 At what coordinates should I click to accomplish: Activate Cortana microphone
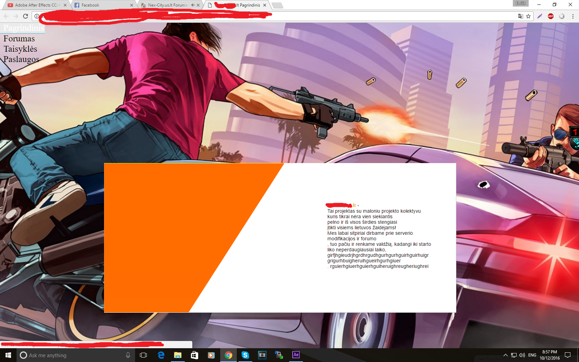128,355
